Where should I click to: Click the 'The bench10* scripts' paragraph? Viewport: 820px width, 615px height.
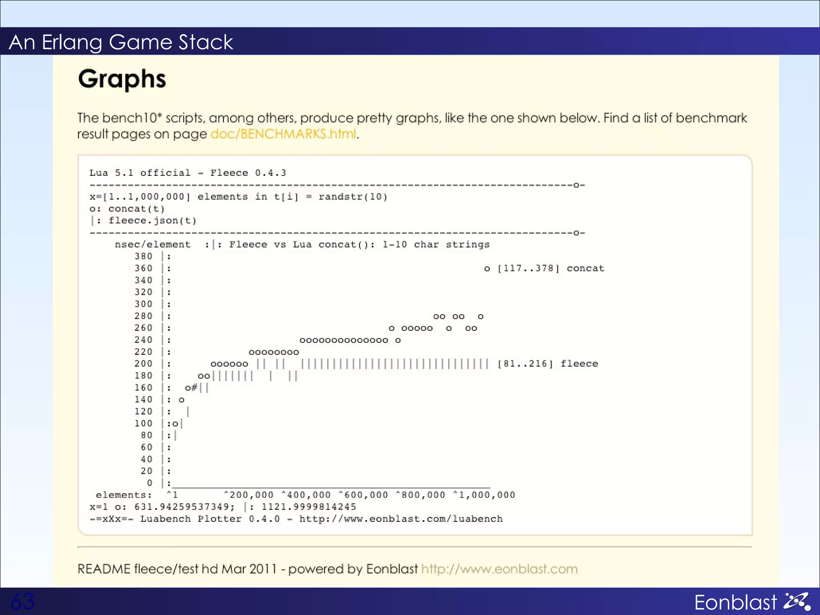[x=412, y=126]
